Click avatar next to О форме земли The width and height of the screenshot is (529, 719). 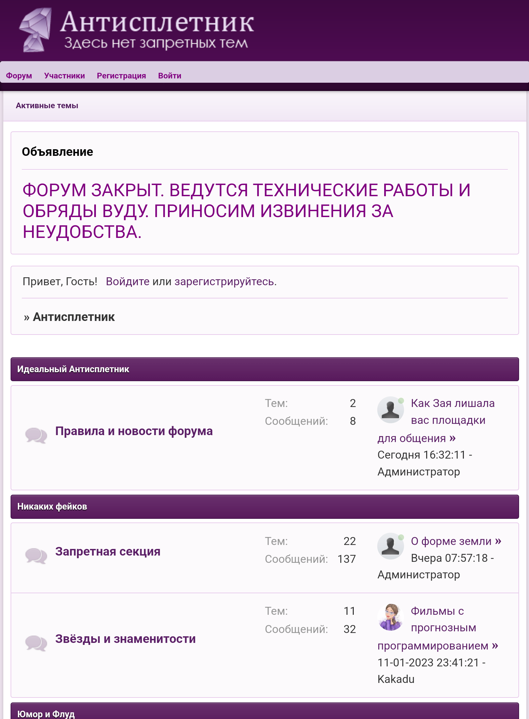[x=390, y=546]
